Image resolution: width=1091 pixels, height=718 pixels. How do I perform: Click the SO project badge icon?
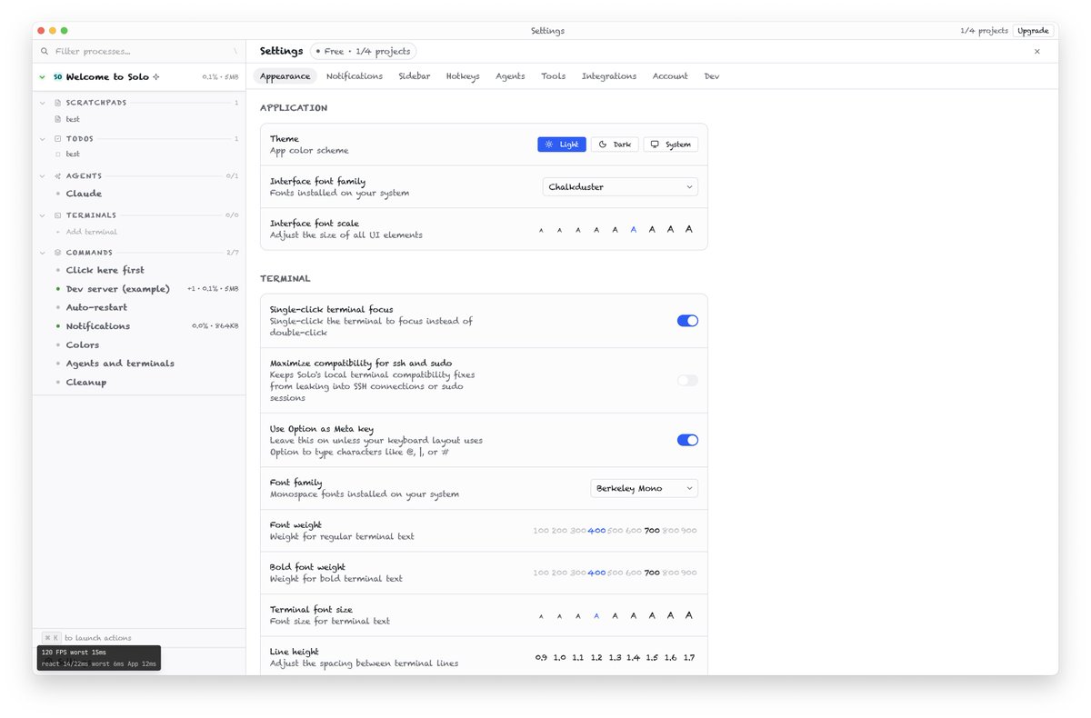point(57,77)
